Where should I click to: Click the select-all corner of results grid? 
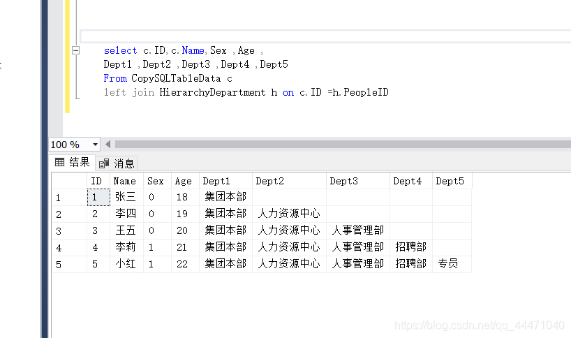click(x=69, y=181)
